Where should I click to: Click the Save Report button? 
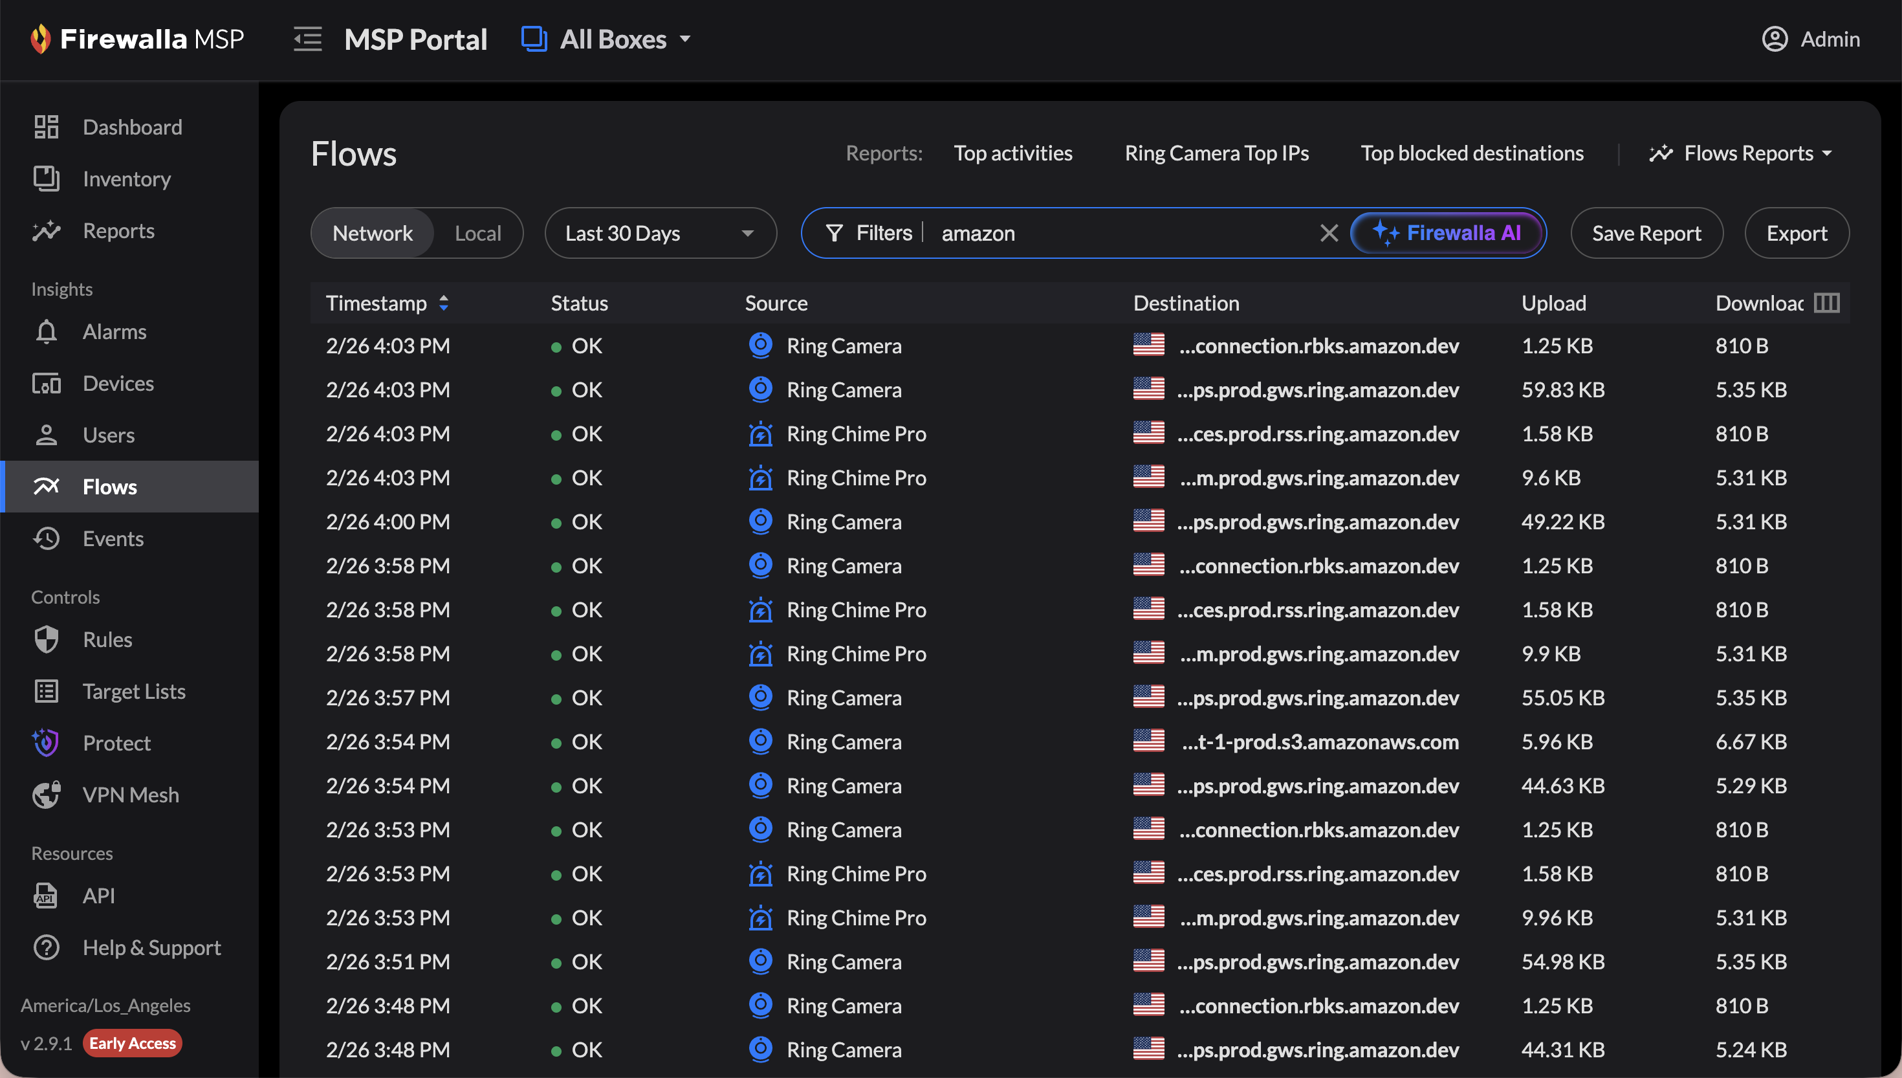1646,233
